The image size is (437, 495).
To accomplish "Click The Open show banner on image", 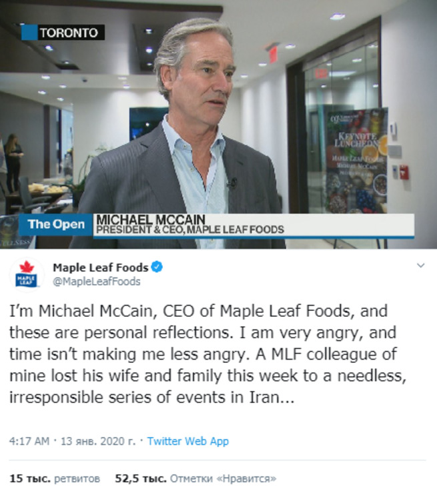I will 56,224.
